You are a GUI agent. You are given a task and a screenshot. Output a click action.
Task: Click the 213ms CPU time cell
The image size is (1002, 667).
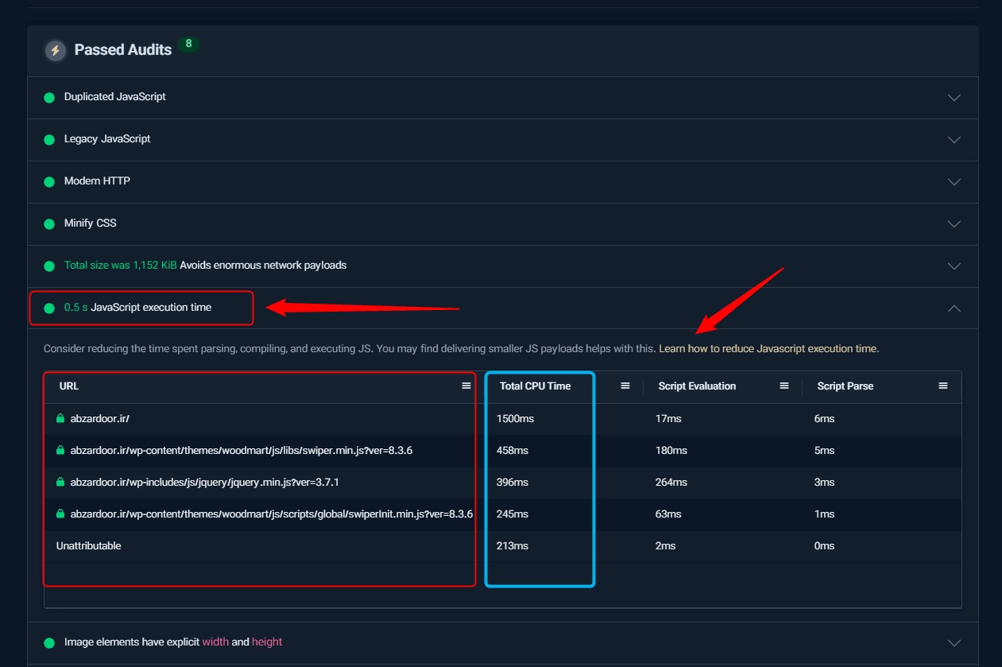tap(513, 545)
